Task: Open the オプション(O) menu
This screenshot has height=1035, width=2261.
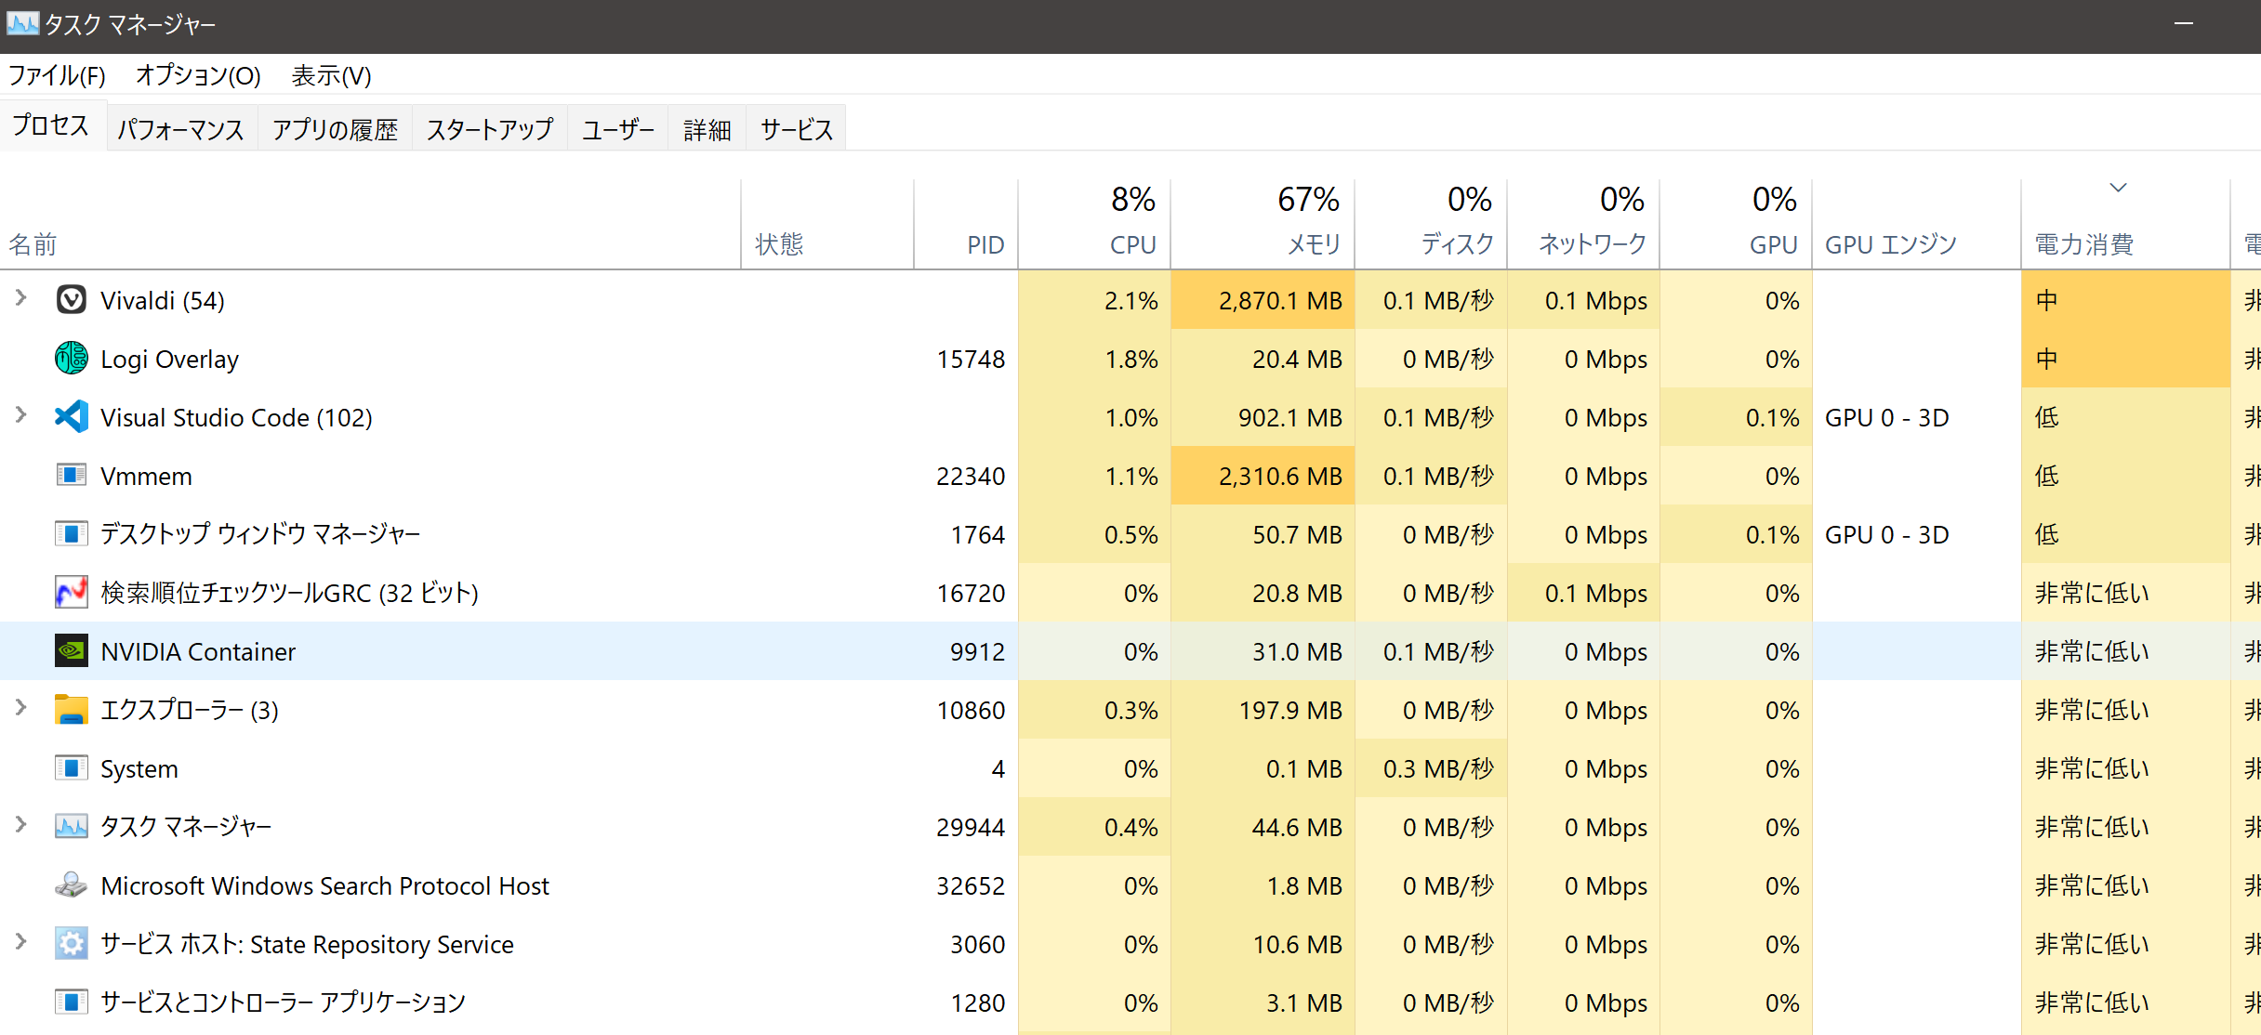Action: [198, 75]
